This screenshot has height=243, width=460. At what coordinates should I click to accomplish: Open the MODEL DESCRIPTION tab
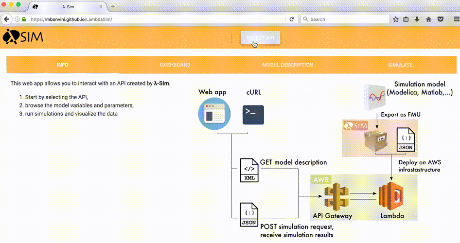pyautogui.click(x=287, y=65)
